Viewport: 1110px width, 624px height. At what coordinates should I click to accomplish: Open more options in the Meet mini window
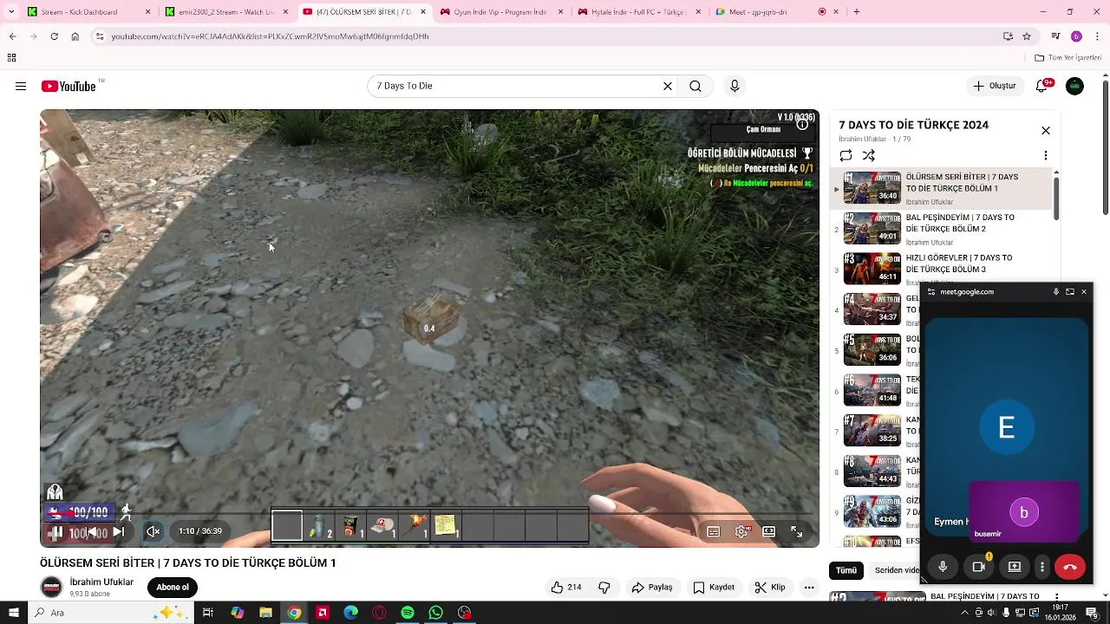[1042, 567]
